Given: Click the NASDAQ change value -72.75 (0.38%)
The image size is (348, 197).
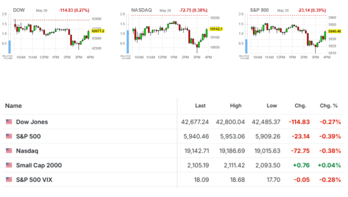Looking at the screenshot, I should pyautogui.click(x=193, y=11).
